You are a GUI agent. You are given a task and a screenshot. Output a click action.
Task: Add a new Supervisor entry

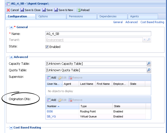(52, 78)
